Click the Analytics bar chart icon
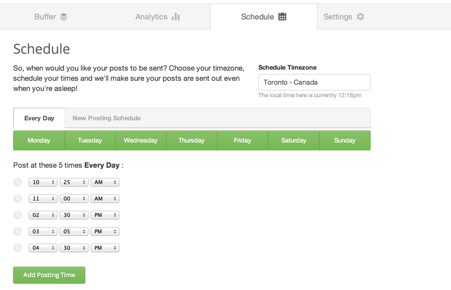Screen dimensions: 451x290 (x=176, y=16)
